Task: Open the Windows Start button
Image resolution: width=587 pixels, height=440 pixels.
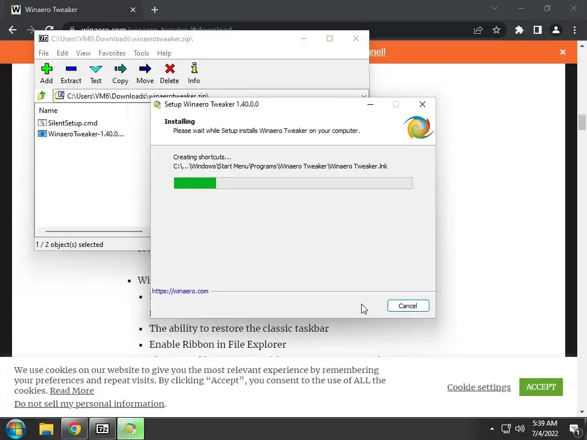Action: [x=15, y=429]
